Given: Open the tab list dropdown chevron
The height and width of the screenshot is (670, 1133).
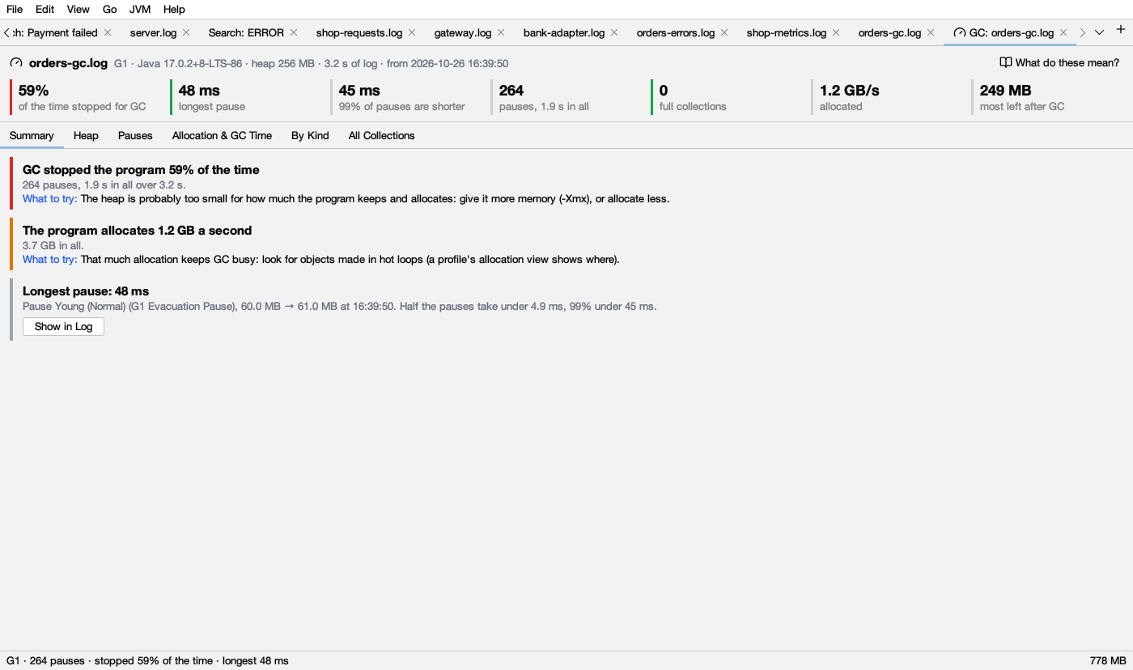Looking at the screenshot, I should click(1099, 32).
